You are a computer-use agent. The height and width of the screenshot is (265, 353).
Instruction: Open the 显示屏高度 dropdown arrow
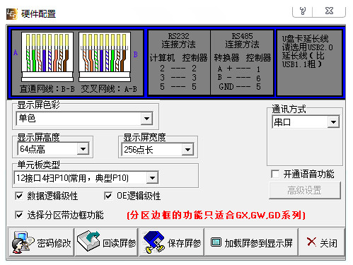83,149
